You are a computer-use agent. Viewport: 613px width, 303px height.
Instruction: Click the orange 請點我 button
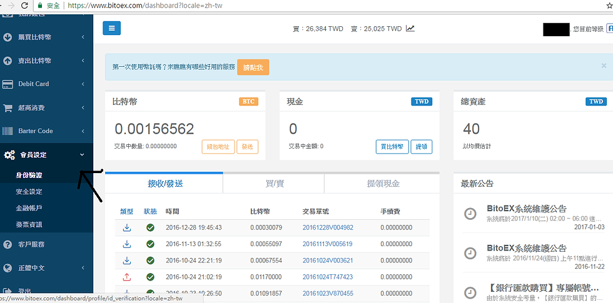coord(253,67)
